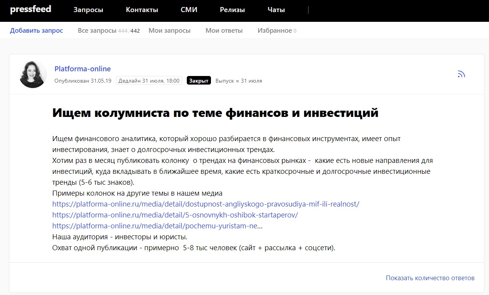
Task: Open the Запросы menu item
Action: point(88,10)
